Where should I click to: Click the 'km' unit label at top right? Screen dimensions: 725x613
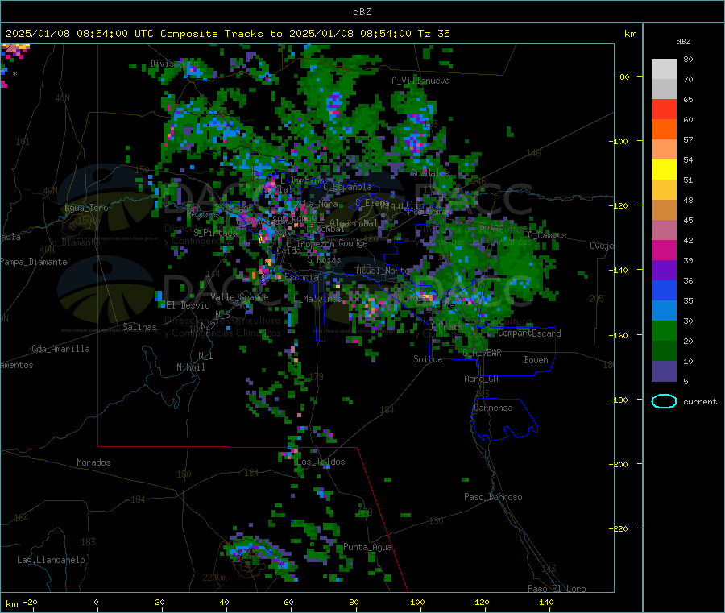tap(630, 34)
